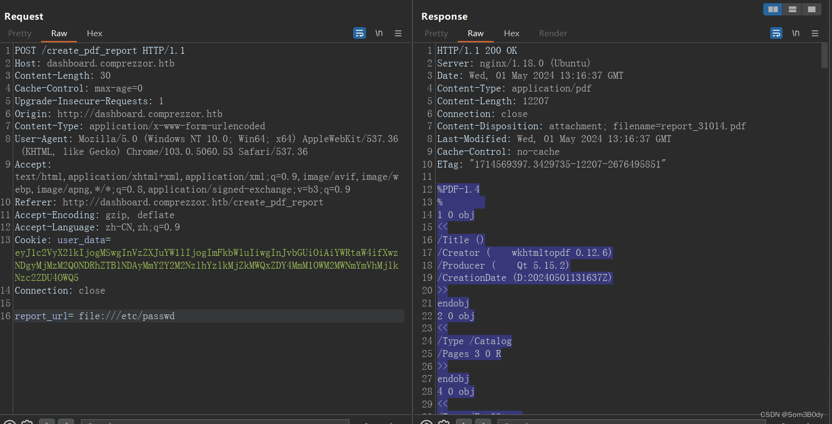The image size is (832, 424).
Task: Click the /Creator wkhtmltopdf 0.12.6 line
Action: coord(525,253)
